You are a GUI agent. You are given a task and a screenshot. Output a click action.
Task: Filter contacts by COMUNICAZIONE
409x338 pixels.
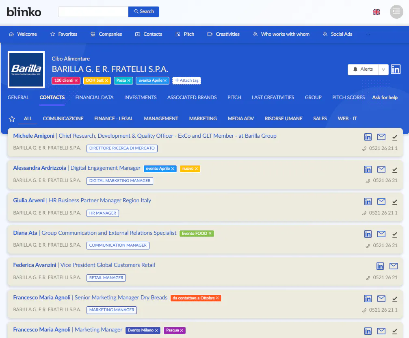click(63, 118)
